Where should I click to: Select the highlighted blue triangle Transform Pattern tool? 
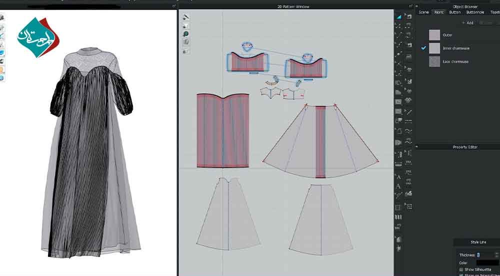(398, 16)
